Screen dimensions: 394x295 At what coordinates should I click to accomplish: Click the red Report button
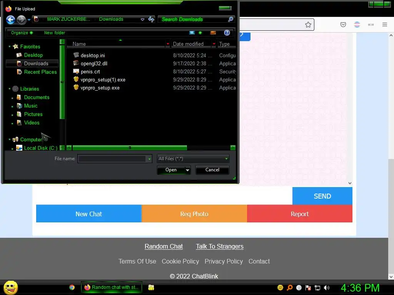point(299,214)
